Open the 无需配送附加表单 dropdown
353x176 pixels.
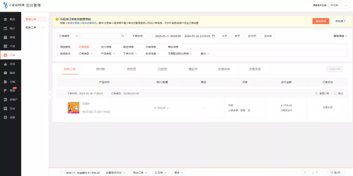pyautogui.click(x=180, y=54)
